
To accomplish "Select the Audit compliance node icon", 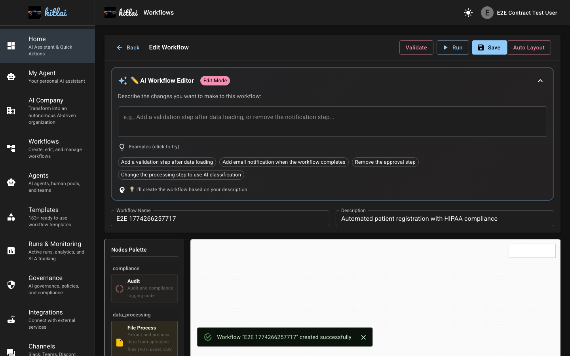I will pyautogui.click(x=119, y=288).
